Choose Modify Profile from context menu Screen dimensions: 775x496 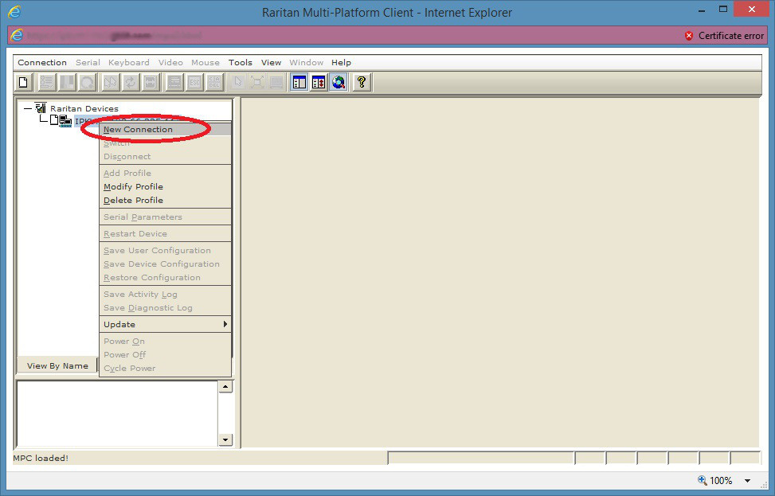165,187
